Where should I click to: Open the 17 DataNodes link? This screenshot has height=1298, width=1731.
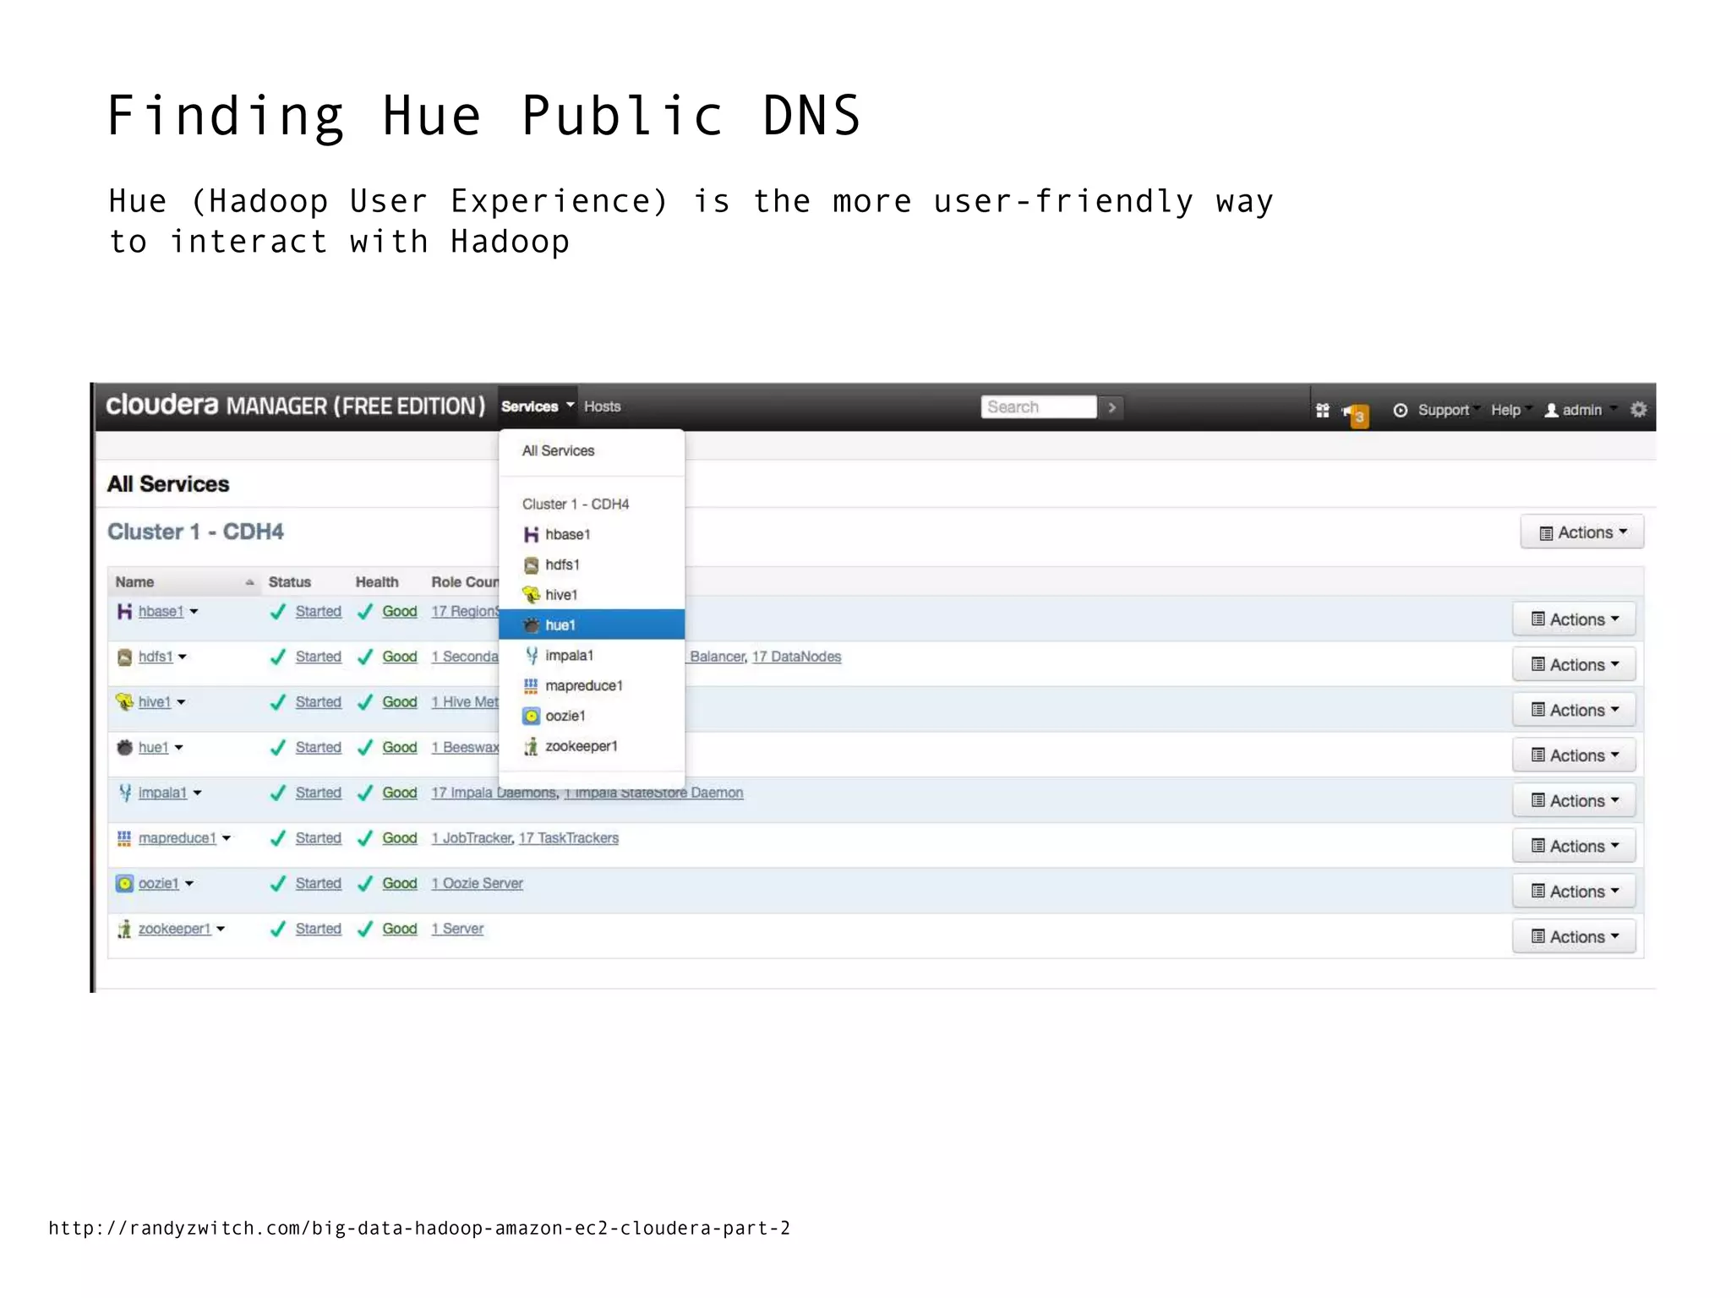796,657
